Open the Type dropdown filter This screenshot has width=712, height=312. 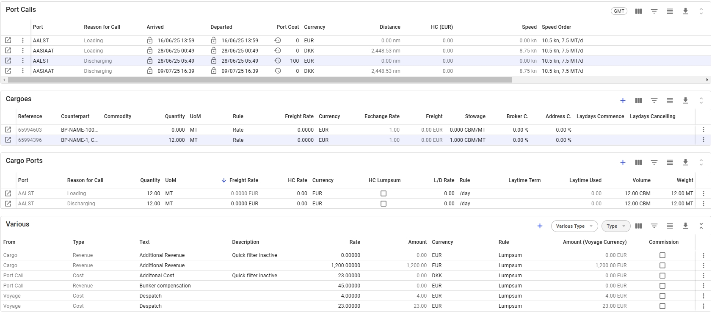615,226
